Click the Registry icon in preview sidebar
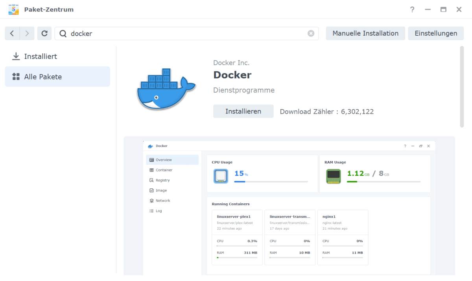Screen dimensions: 472x281 tap(152, 180)
